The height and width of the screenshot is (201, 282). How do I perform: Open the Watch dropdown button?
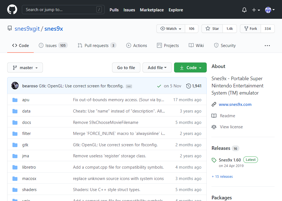coord(171,28)
